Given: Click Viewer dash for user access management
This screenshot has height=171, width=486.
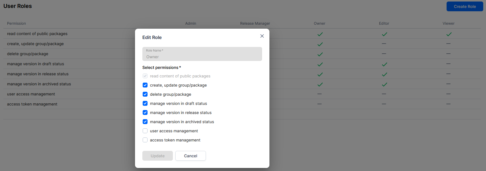Looking at the screenshot, I should click(448, 94).
